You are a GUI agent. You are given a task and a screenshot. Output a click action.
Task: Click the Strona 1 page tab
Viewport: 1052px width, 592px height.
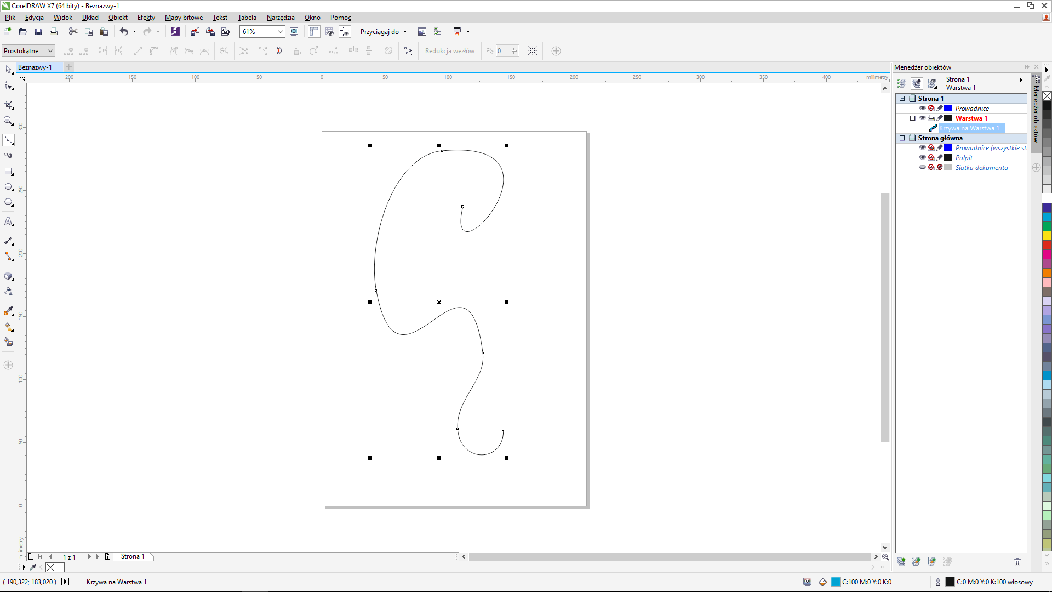tap(133, 556)
